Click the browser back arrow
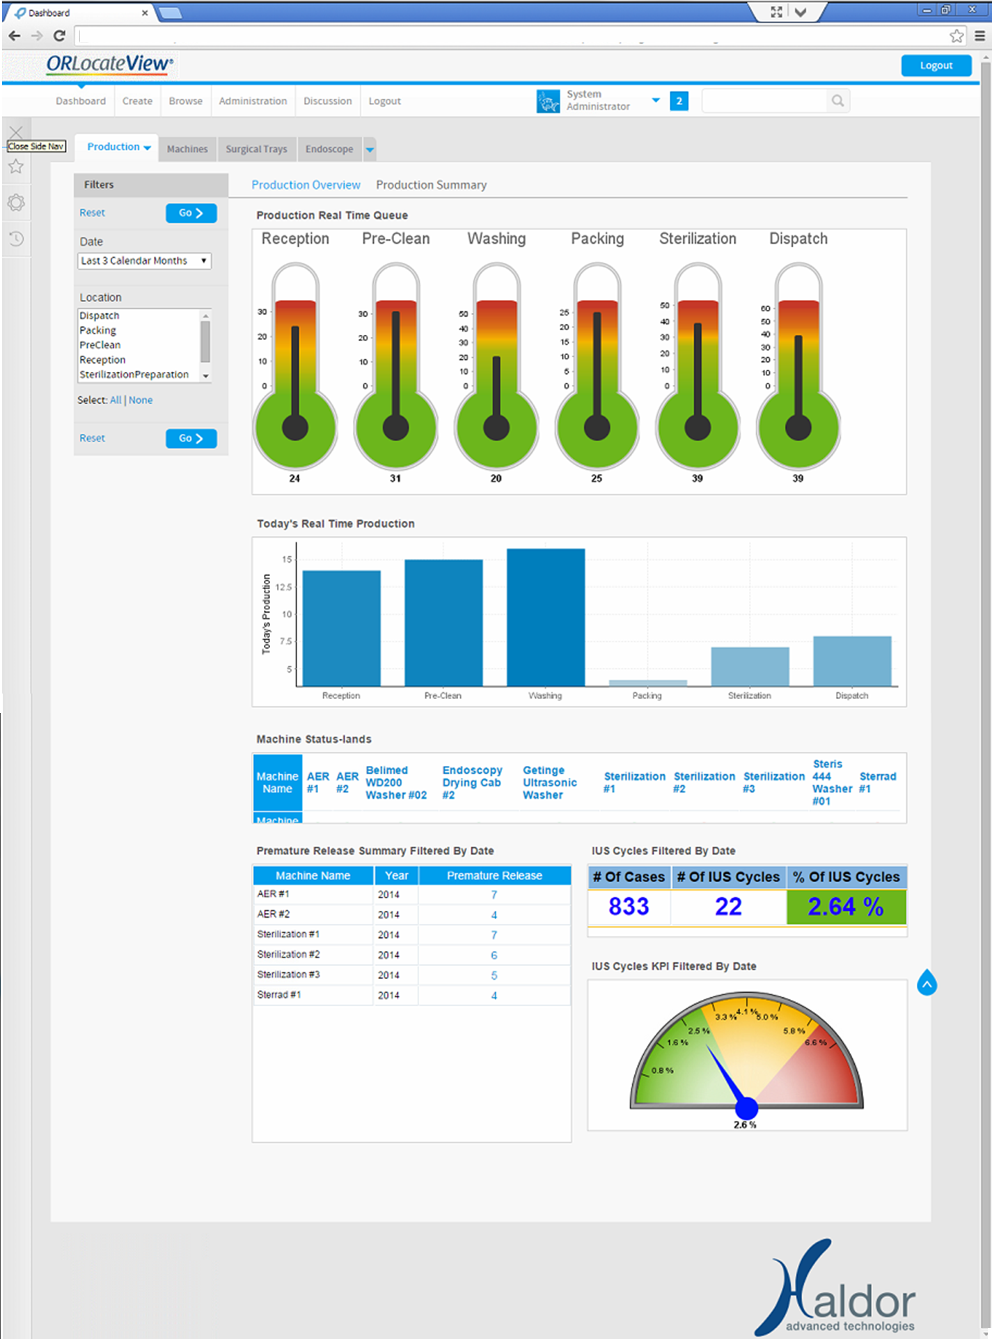 (15, 36)
